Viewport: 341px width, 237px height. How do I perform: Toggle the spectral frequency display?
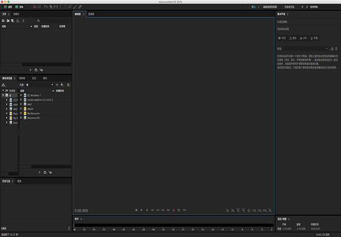[34, 7]
